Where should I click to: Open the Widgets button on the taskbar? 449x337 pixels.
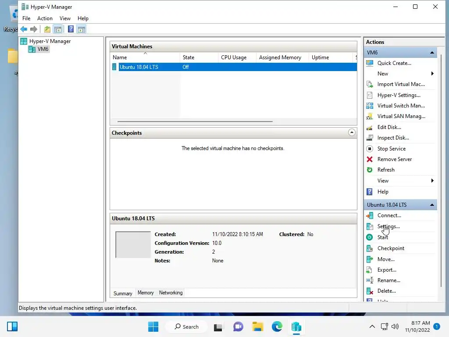12,326
